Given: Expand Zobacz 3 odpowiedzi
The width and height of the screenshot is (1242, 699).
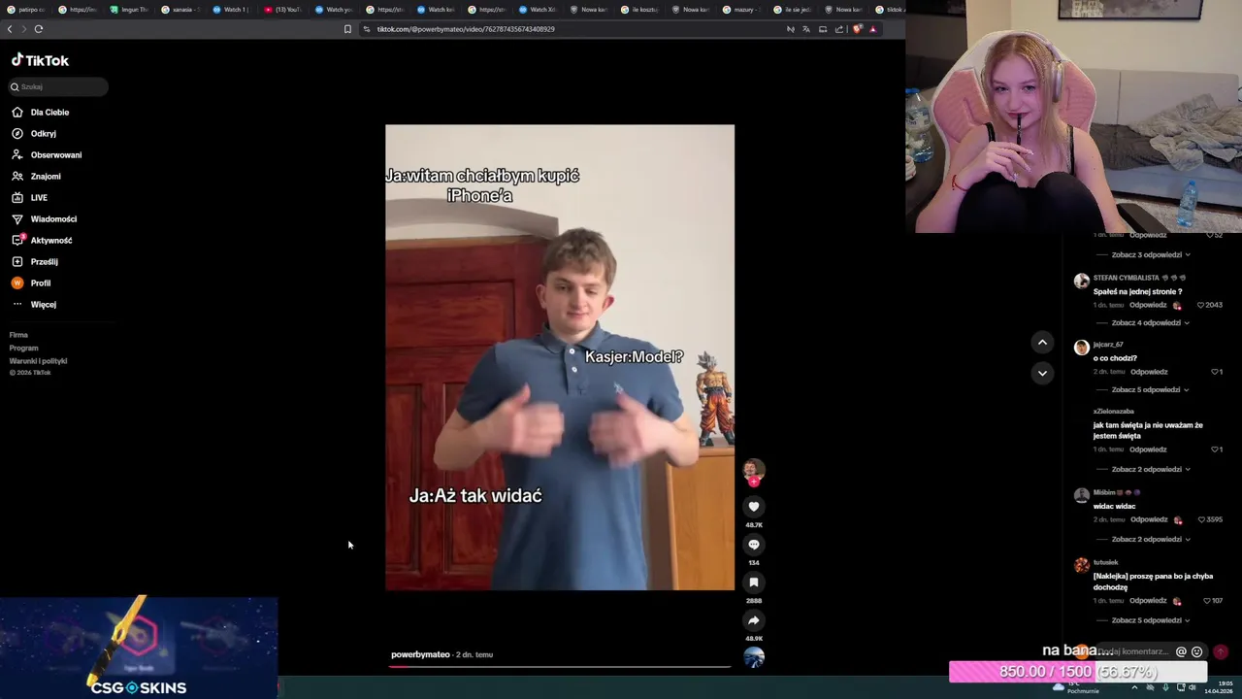Looking at the screenshot, I should [x=1151, y=255].
